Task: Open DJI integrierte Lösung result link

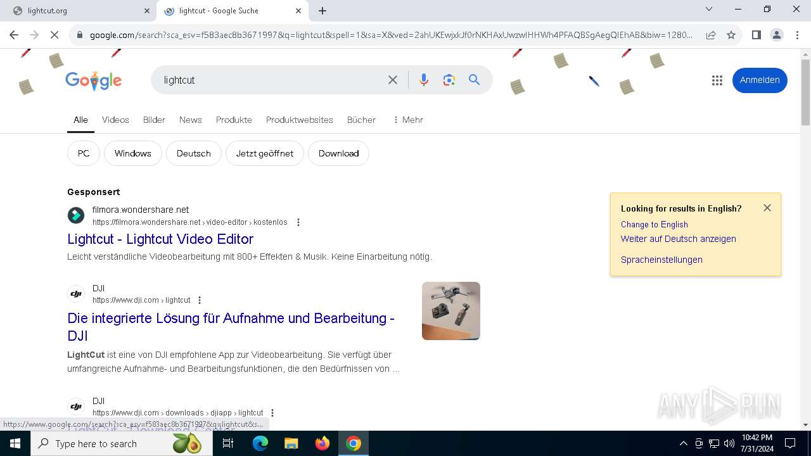Action: pyautogui.click(x=231, y=327)
